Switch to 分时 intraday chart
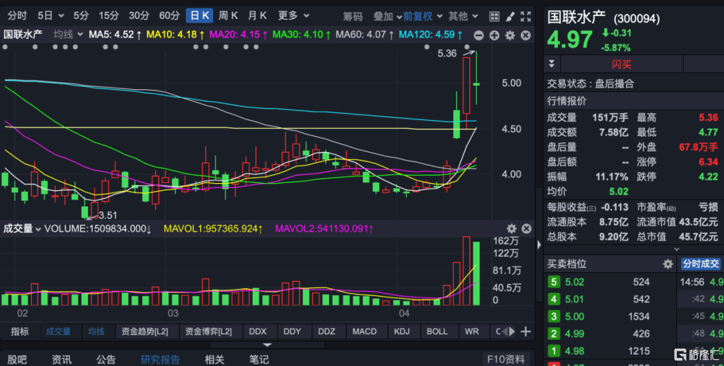This screenshot has height=366, width=724. coord(17,15)
